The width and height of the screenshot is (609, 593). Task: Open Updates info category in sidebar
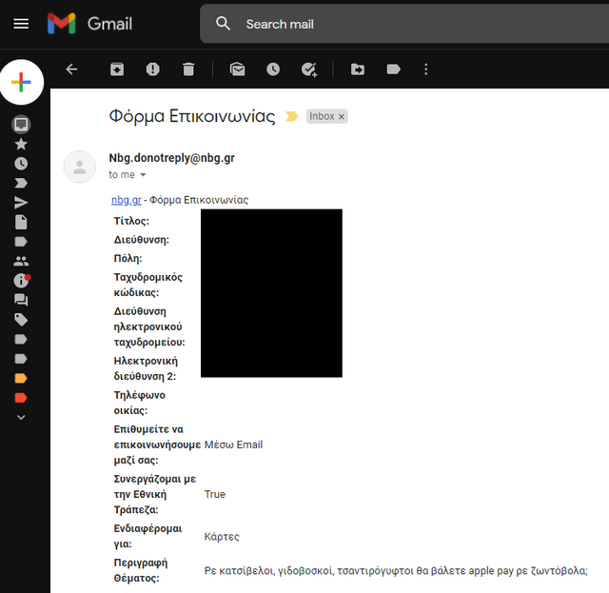coord(22,280)
